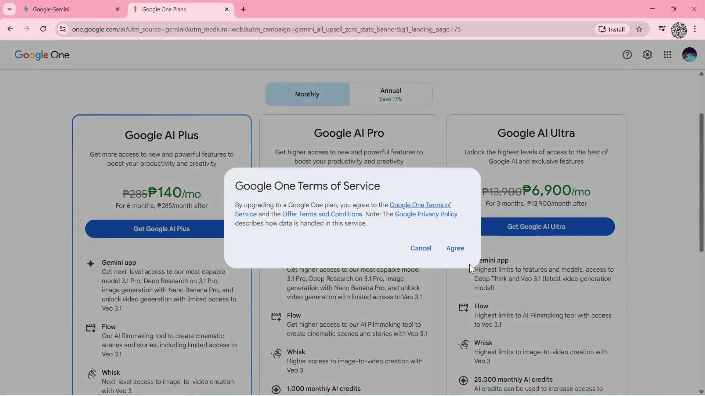Image resolution: width=705 pixels, height=396 pixels.
Task: Click the Google account avatar
Action: 689,55
